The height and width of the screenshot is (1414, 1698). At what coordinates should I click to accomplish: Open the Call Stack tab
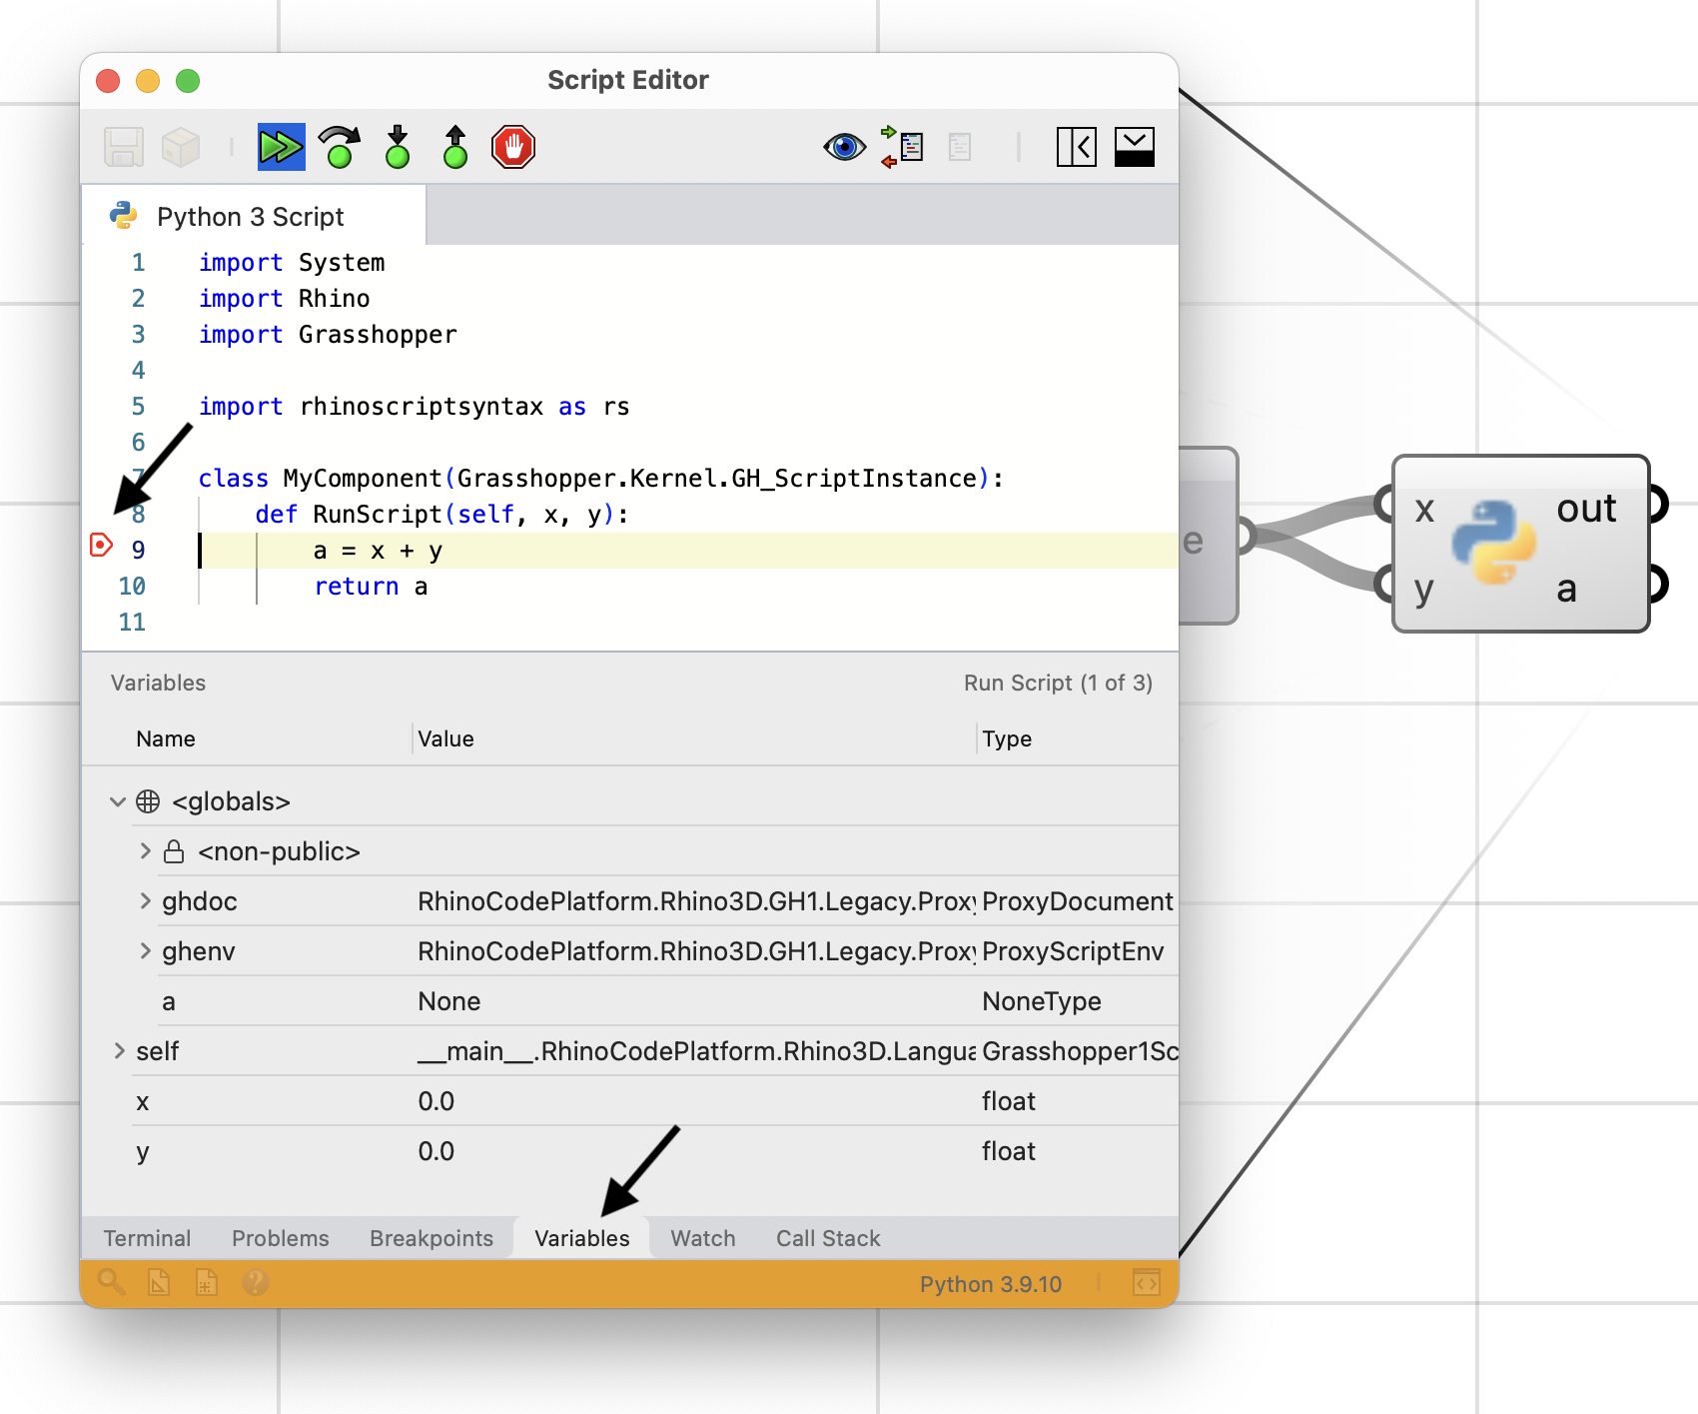click(x=828, y=1238)
